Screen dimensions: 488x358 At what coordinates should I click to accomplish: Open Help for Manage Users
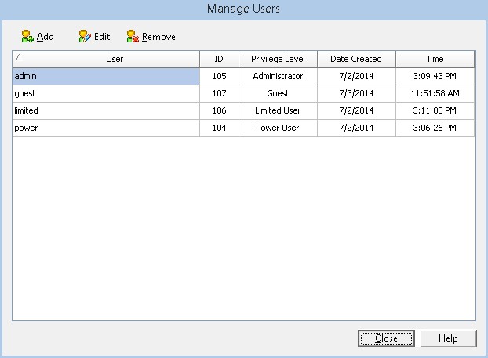(x=448, y=338)
